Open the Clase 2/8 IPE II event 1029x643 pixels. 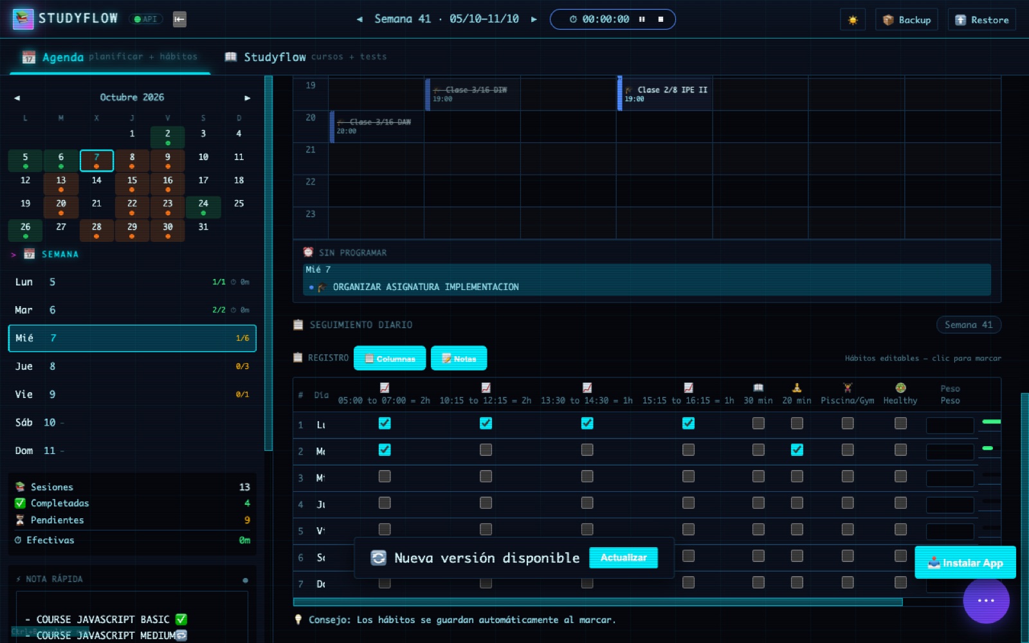[665, 94]
